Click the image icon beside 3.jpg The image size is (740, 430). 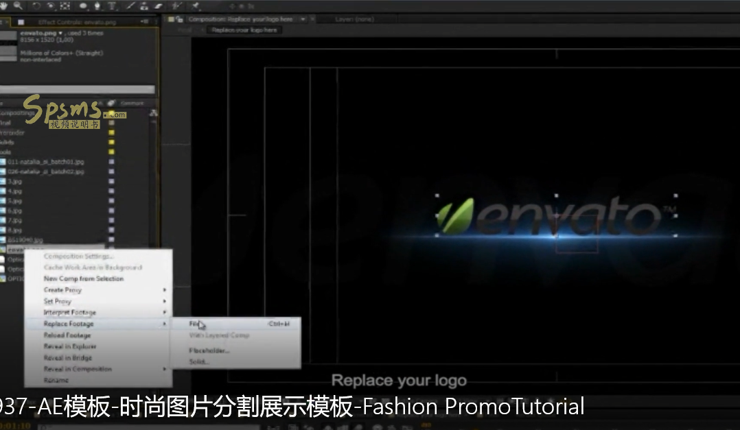click(x=3, y=182)
